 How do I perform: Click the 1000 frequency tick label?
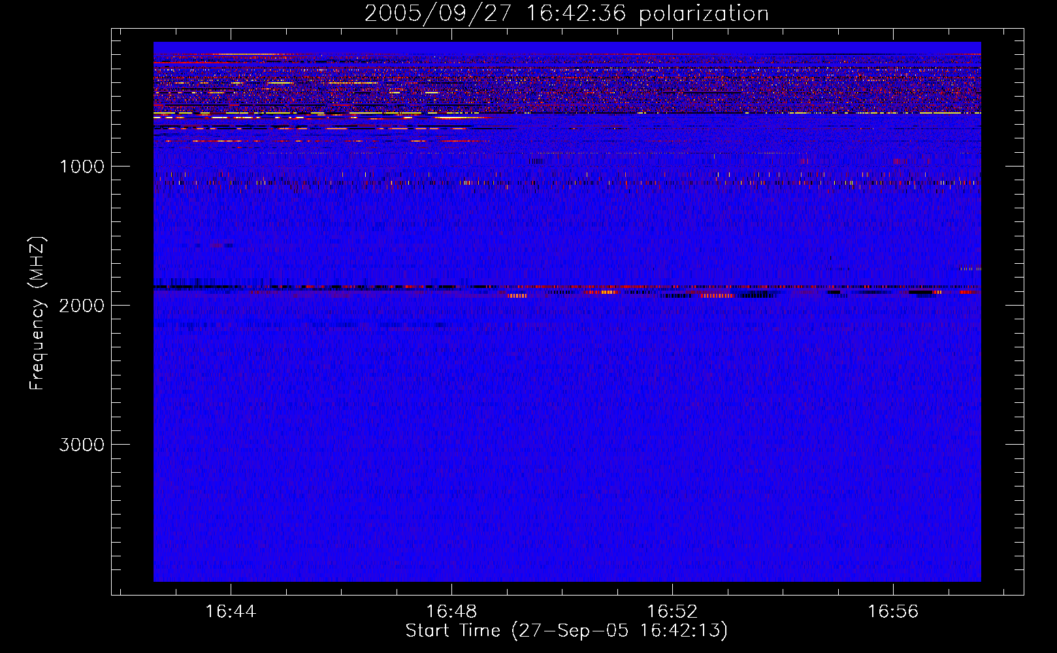[x=82, y=167]
